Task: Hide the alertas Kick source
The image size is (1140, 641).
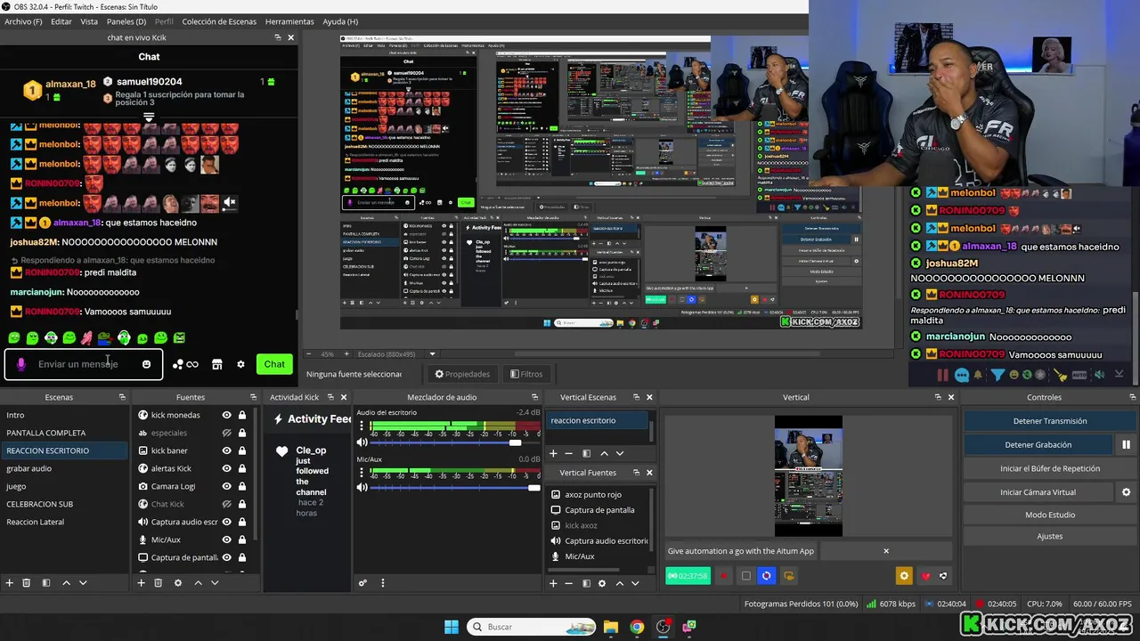Action: 226,468
